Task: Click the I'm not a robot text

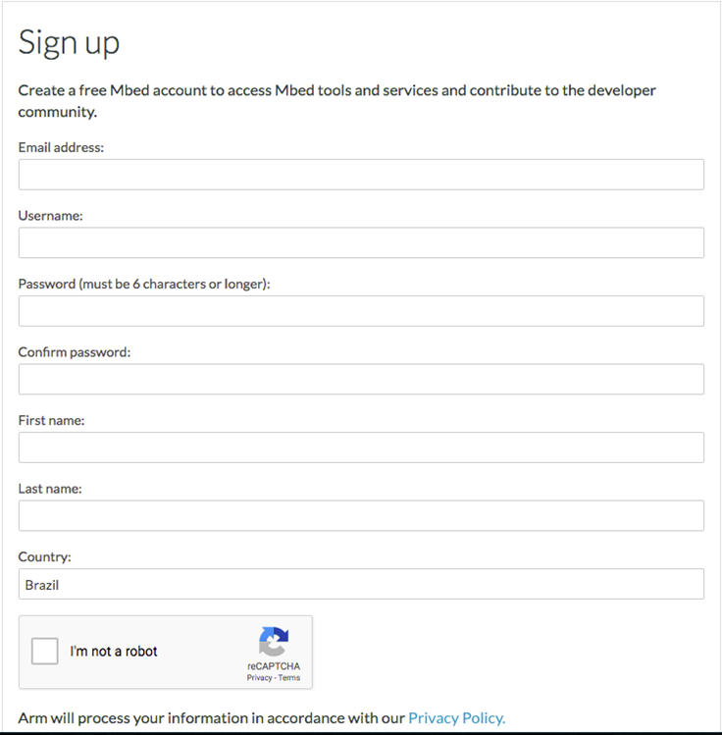Action: click(114, 652)
